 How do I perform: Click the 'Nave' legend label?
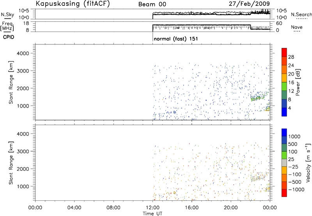pyautogui.click(x=297, y=27)
